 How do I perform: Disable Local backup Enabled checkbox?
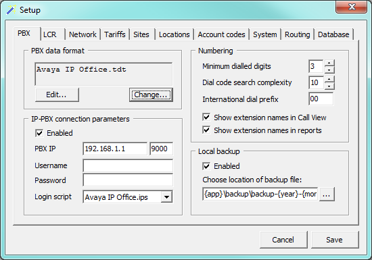point(206,166)
